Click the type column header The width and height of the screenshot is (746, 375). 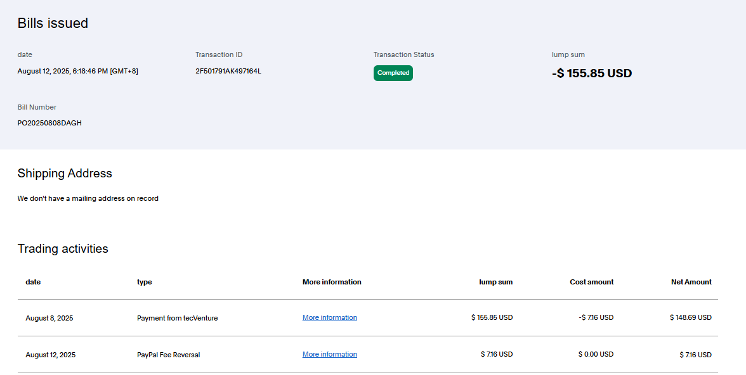point(144,282)
